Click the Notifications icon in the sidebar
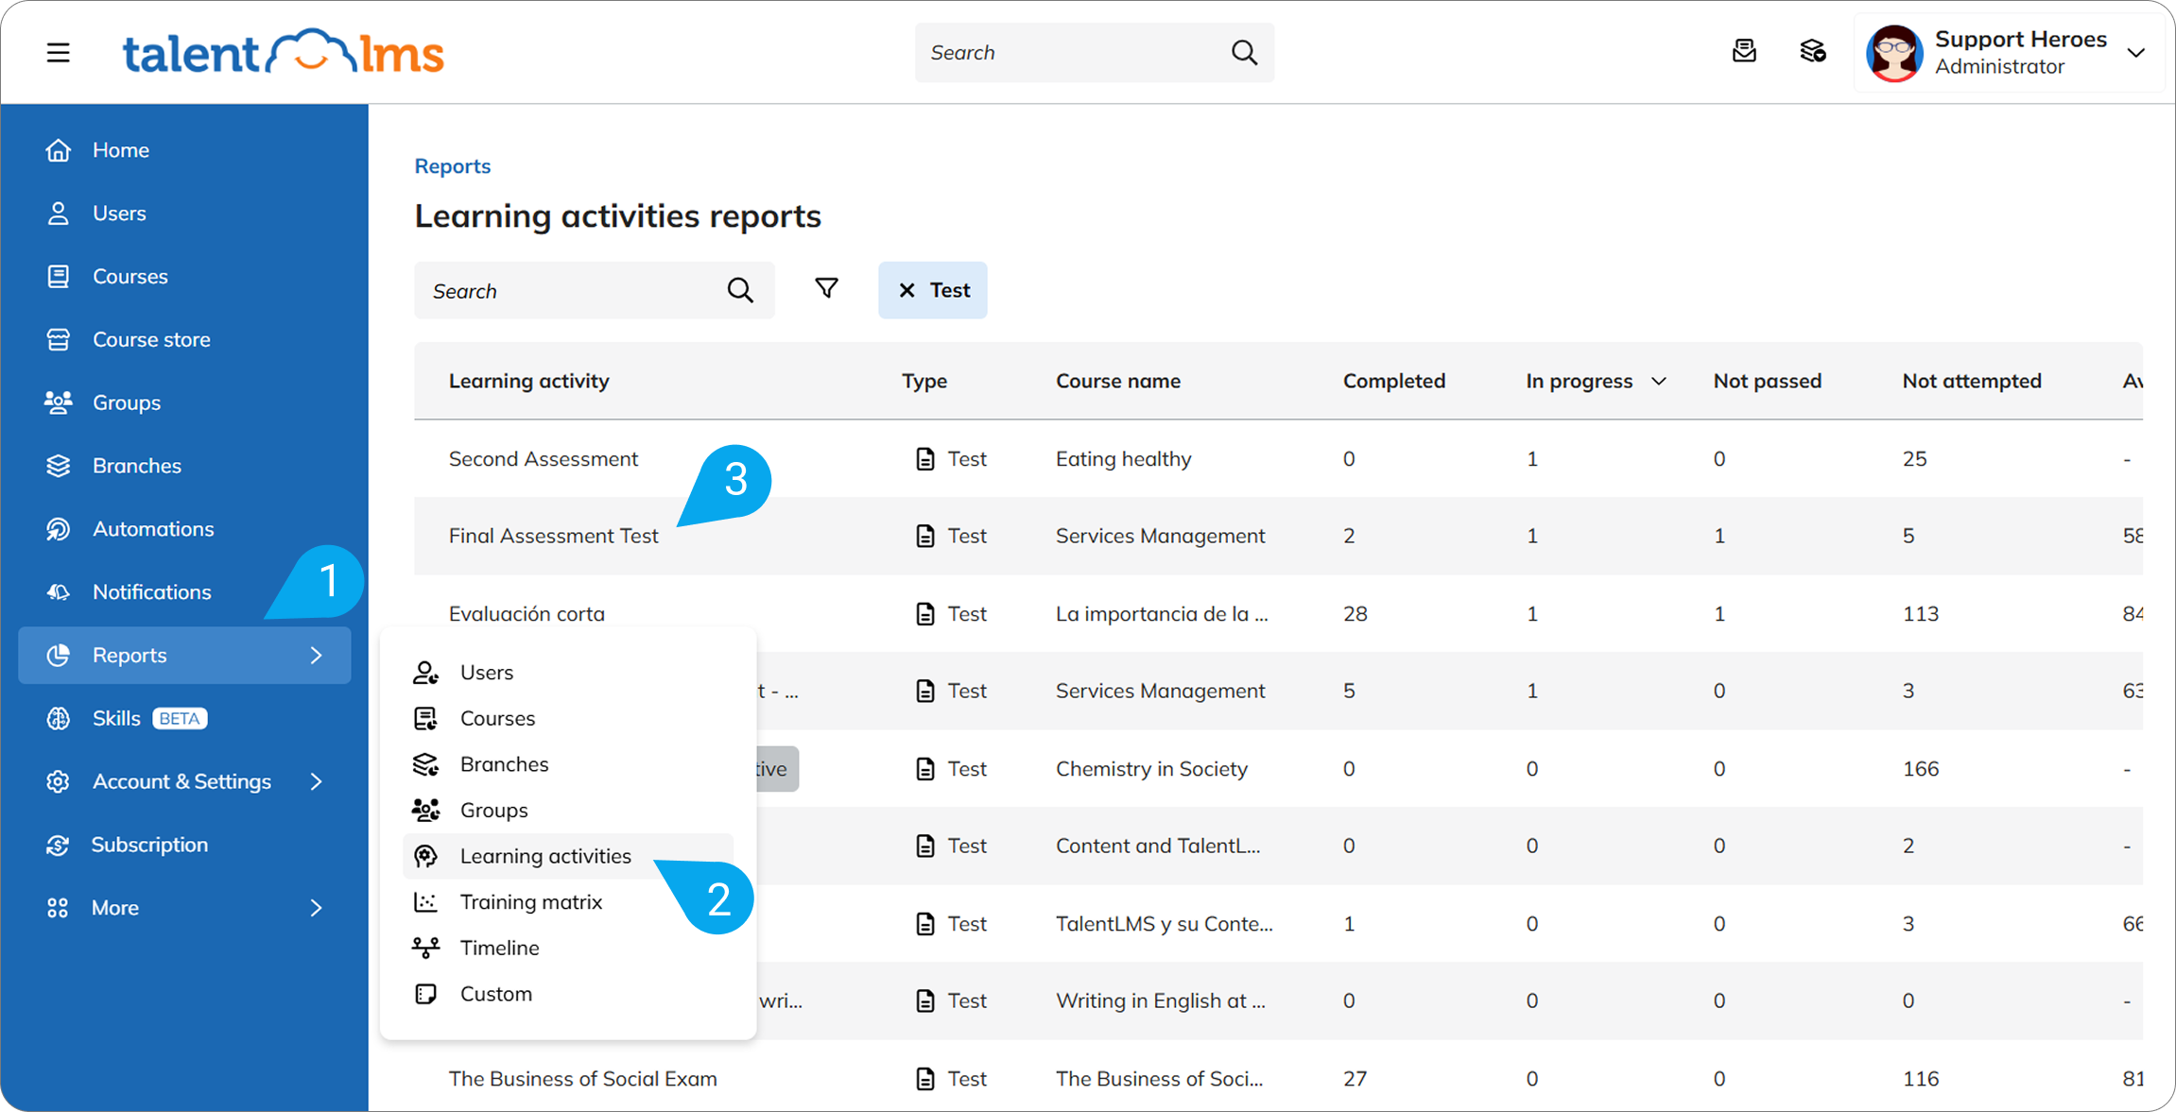This screenshot has width=2176, height=1112. pos(59,592)
